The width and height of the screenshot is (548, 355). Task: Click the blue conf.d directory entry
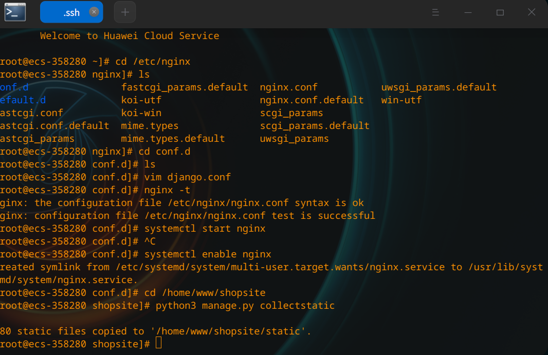coord(14,87)
